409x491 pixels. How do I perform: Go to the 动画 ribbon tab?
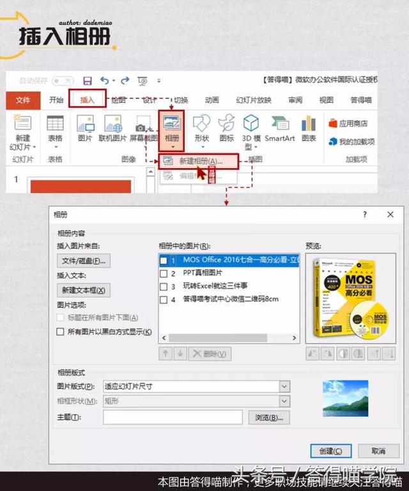click(x=212, y=100)
